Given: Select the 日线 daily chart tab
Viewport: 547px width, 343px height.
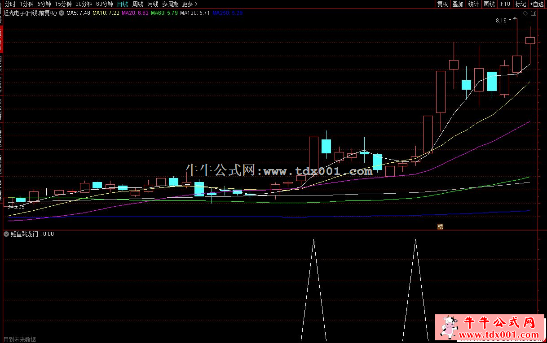Looking at the screenshot, I should tap(122, 4).
